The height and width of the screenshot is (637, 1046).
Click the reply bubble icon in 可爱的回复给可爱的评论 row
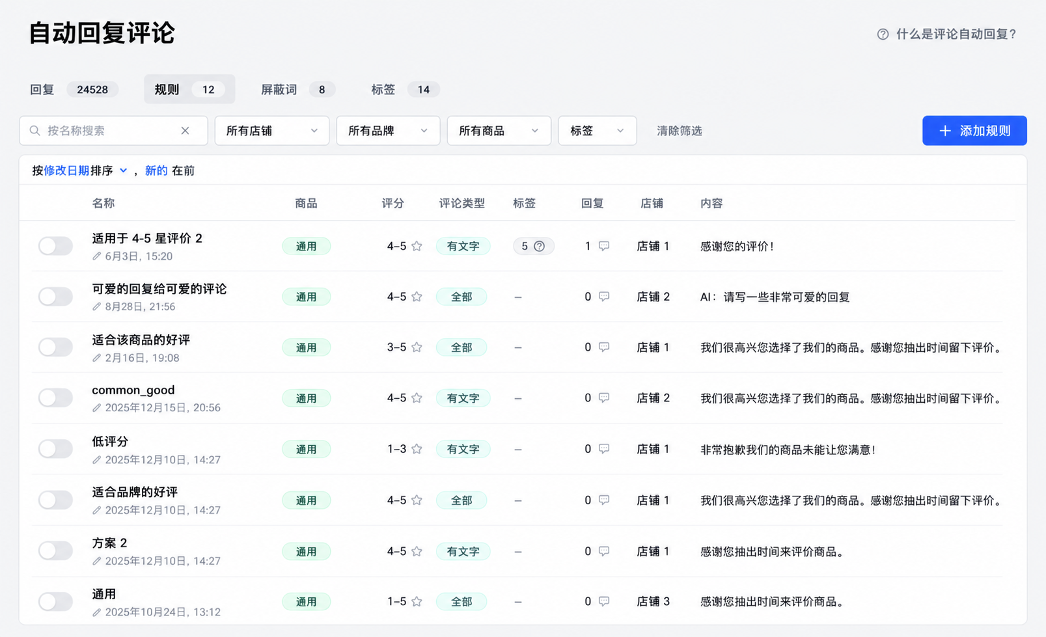[604, 297]
